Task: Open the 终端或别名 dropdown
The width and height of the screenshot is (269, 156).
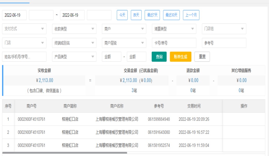Action: [74, 43]
